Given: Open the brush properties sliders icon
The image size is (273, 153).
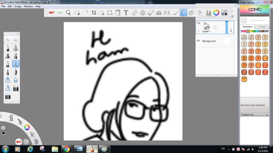Looking at the screenshot, I should pos(8,40).
